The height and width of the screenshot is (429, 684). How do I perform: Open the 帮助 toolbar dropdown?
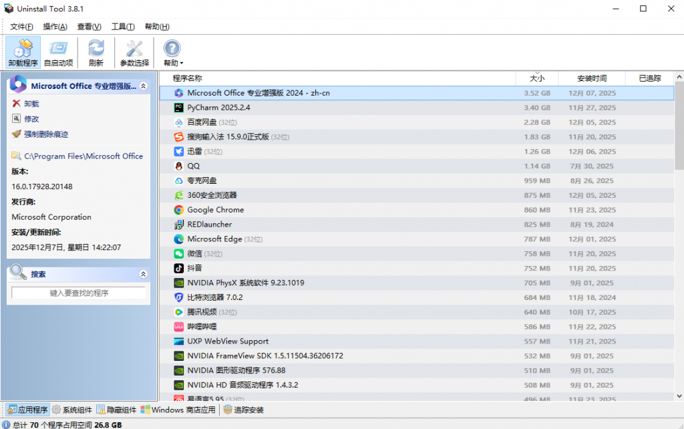click(x=173, y=53)
